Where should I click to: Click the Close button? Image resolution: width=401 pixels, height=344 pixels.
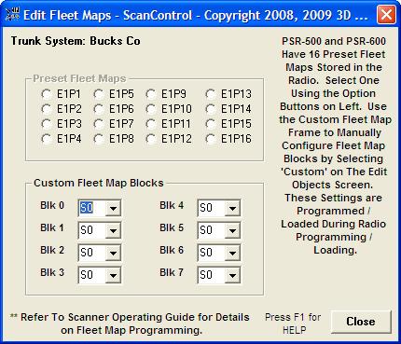coord(361,322)
